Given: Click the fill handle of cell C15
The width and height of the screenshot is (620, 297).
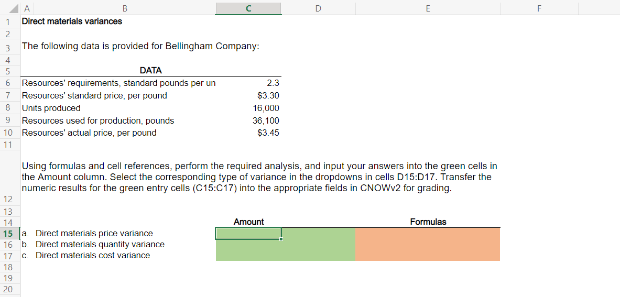Looking at the screenshot, I should pyautogui.click(x=281, y=239).
